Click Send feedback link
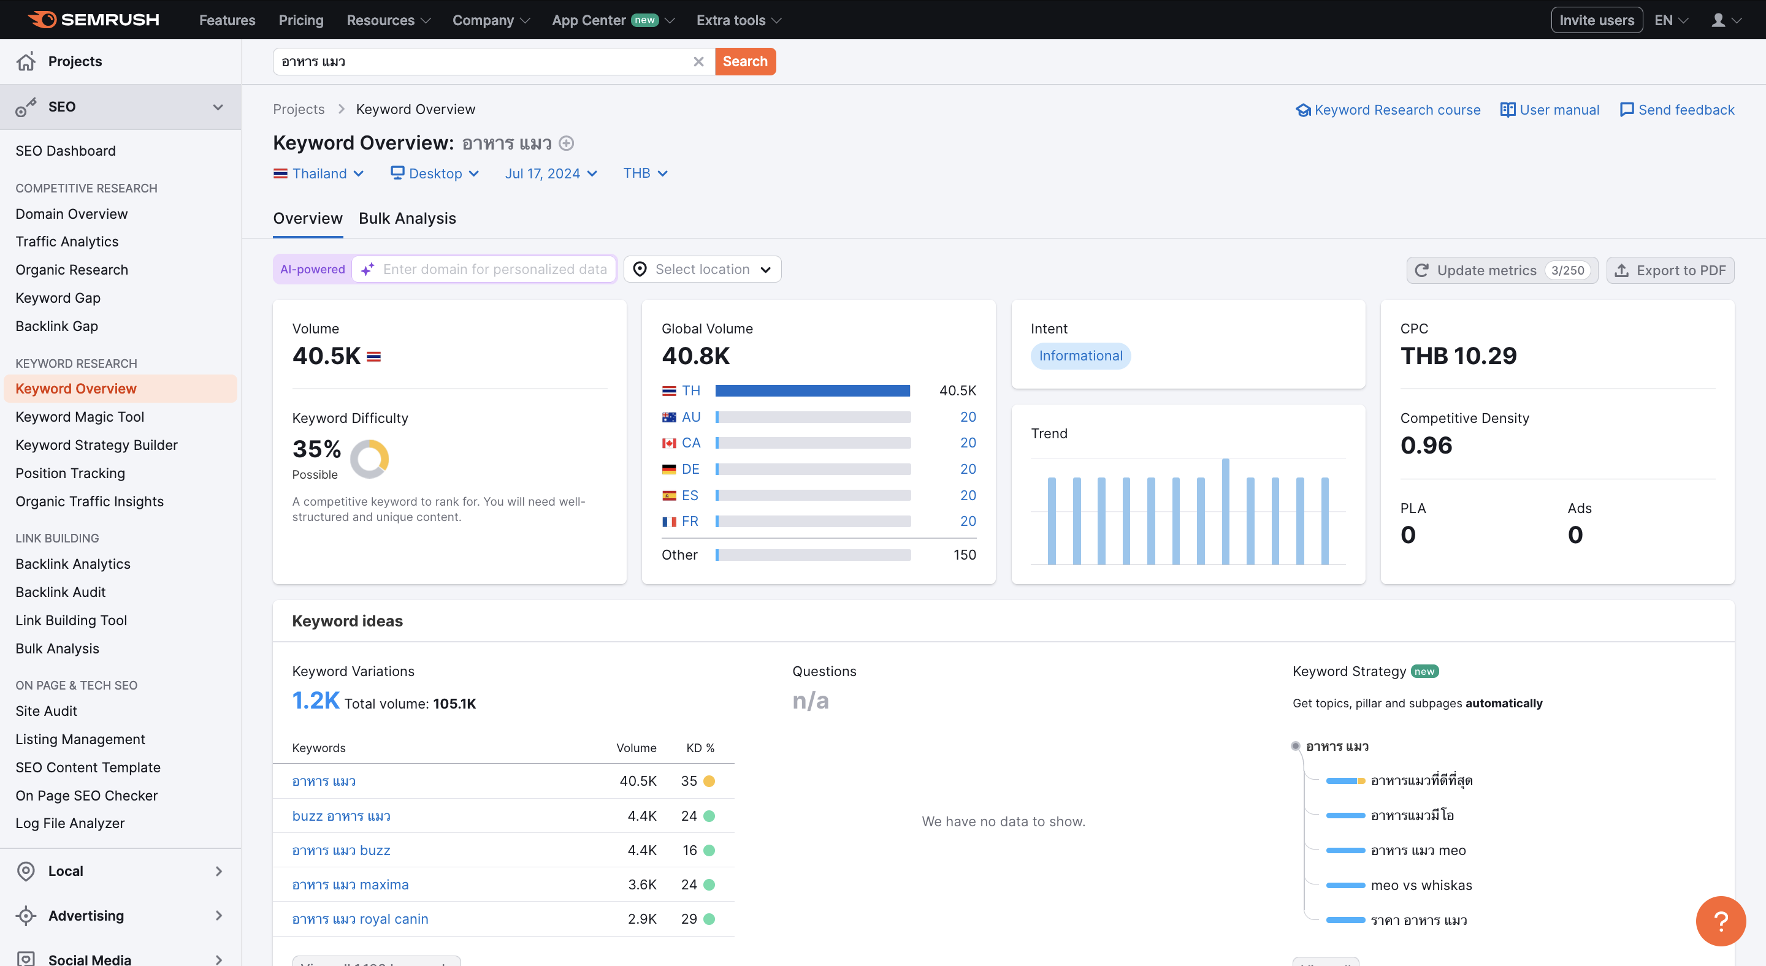The width and height of the screenshot is (1766, 966). pyautogui.click(x=1677, y=110)
